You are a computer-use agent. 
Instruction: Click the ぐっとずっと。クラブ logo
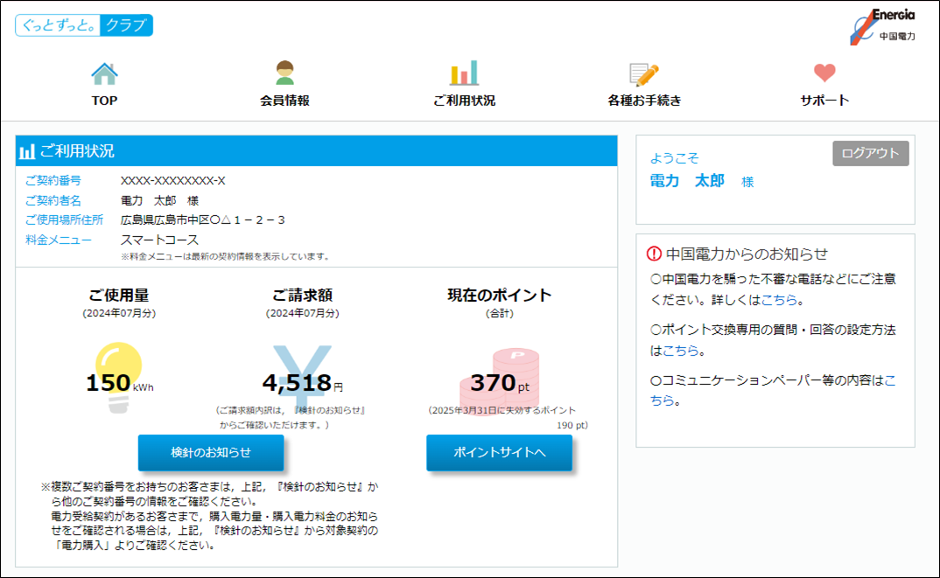click(84, 25)
